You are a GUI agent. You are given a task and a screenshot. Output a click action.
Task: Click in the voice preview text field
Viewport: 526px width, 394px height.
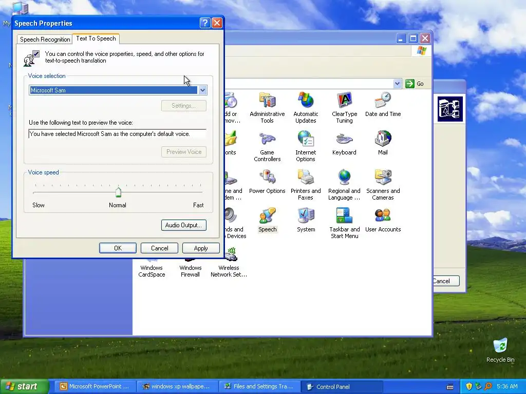(x=118, y=134)
